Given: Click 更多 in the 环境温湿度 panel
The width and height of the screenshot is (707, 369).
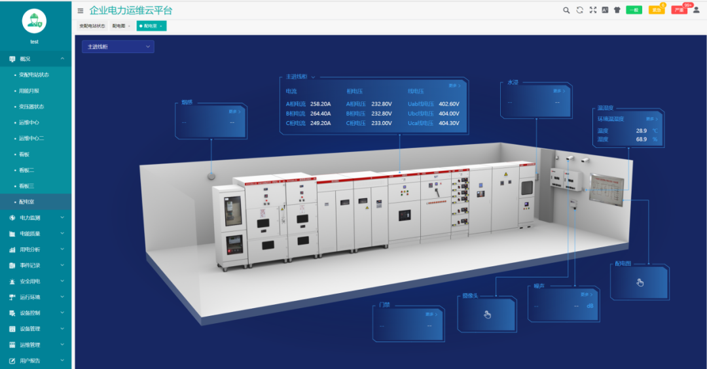Looking at the screenshot, I should (x=652, y=119).
